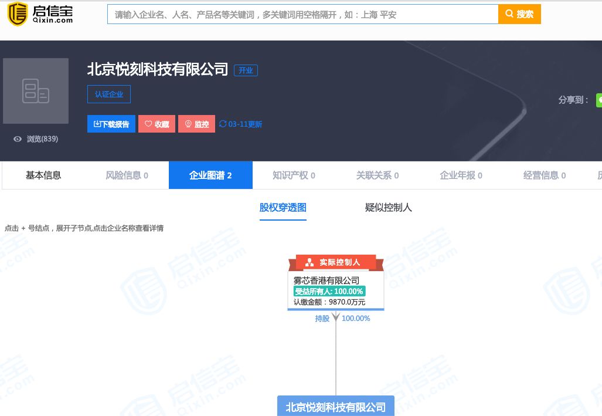Click the green WeChat share icon
Viewport: 602px width, 416px height.
point(599,100)
